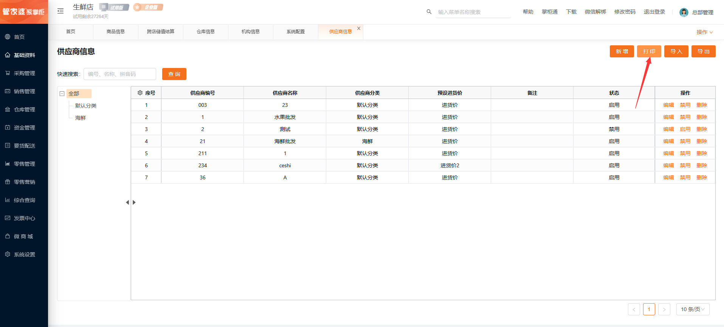Switch to the 仓库信息 tab
The image size is (724, 327).
tap(206, 32)
